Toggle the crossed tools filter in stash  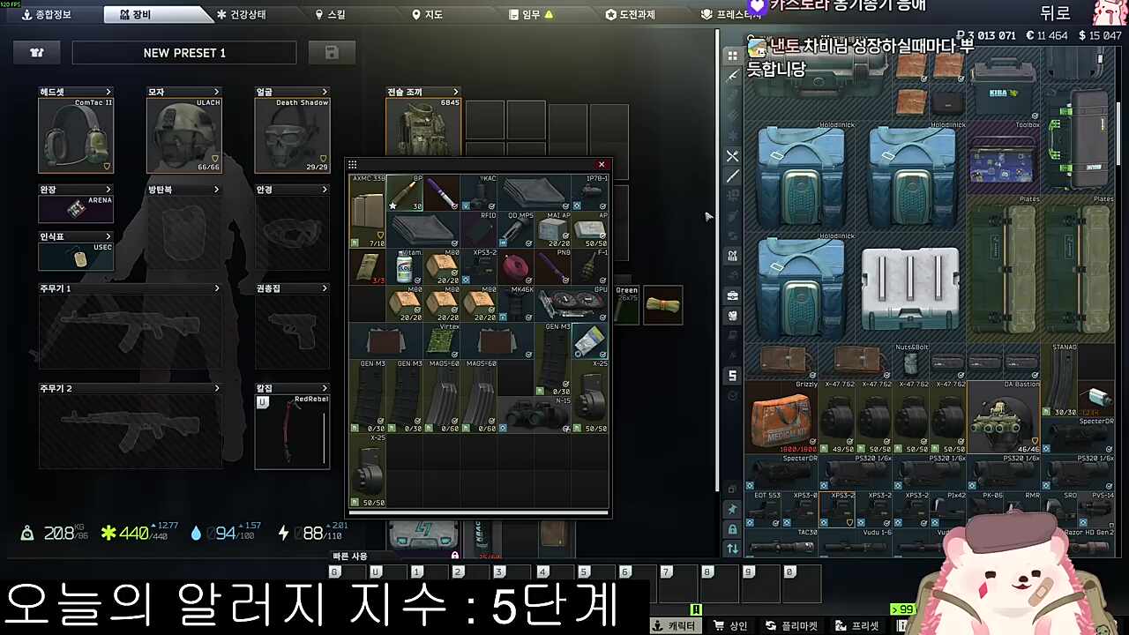[x=732, y=156]
